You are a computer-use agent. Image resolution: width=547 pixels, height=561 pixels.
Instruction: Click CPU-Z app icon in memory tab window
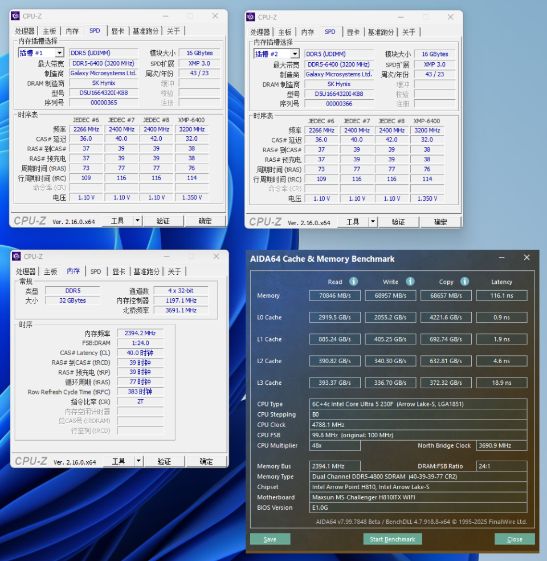16,256
